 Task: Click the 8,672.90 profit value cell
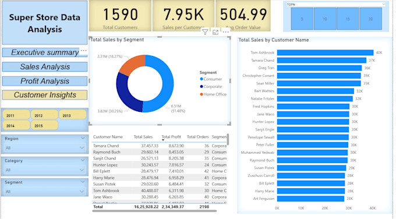tap(176, 146)
